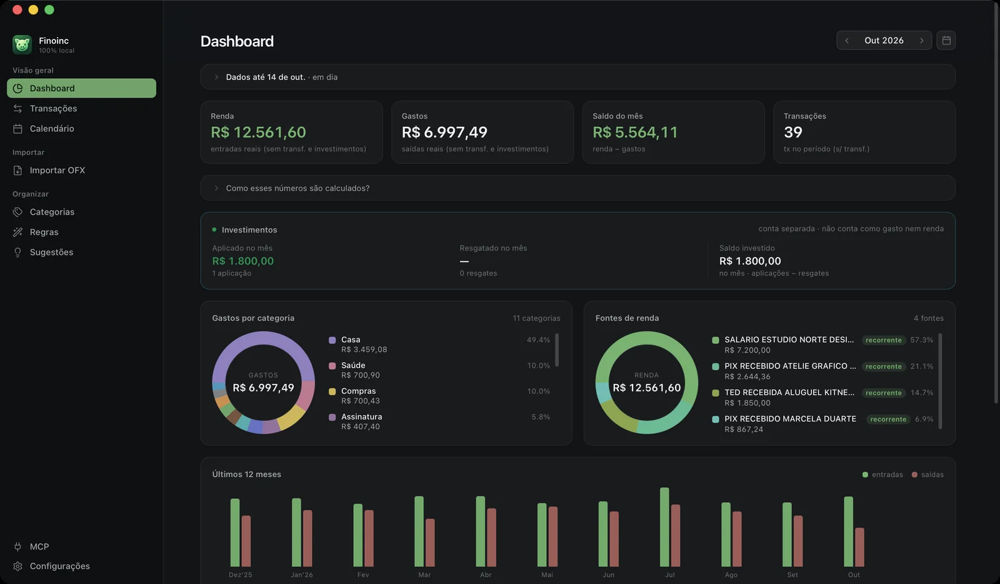Screen dimensions: 1000x584
Task: Click the Renda donut chart
Action: (647, 383)
